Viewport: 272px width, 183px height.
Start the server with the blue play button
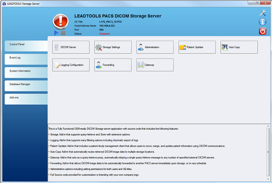pos(56,33)
